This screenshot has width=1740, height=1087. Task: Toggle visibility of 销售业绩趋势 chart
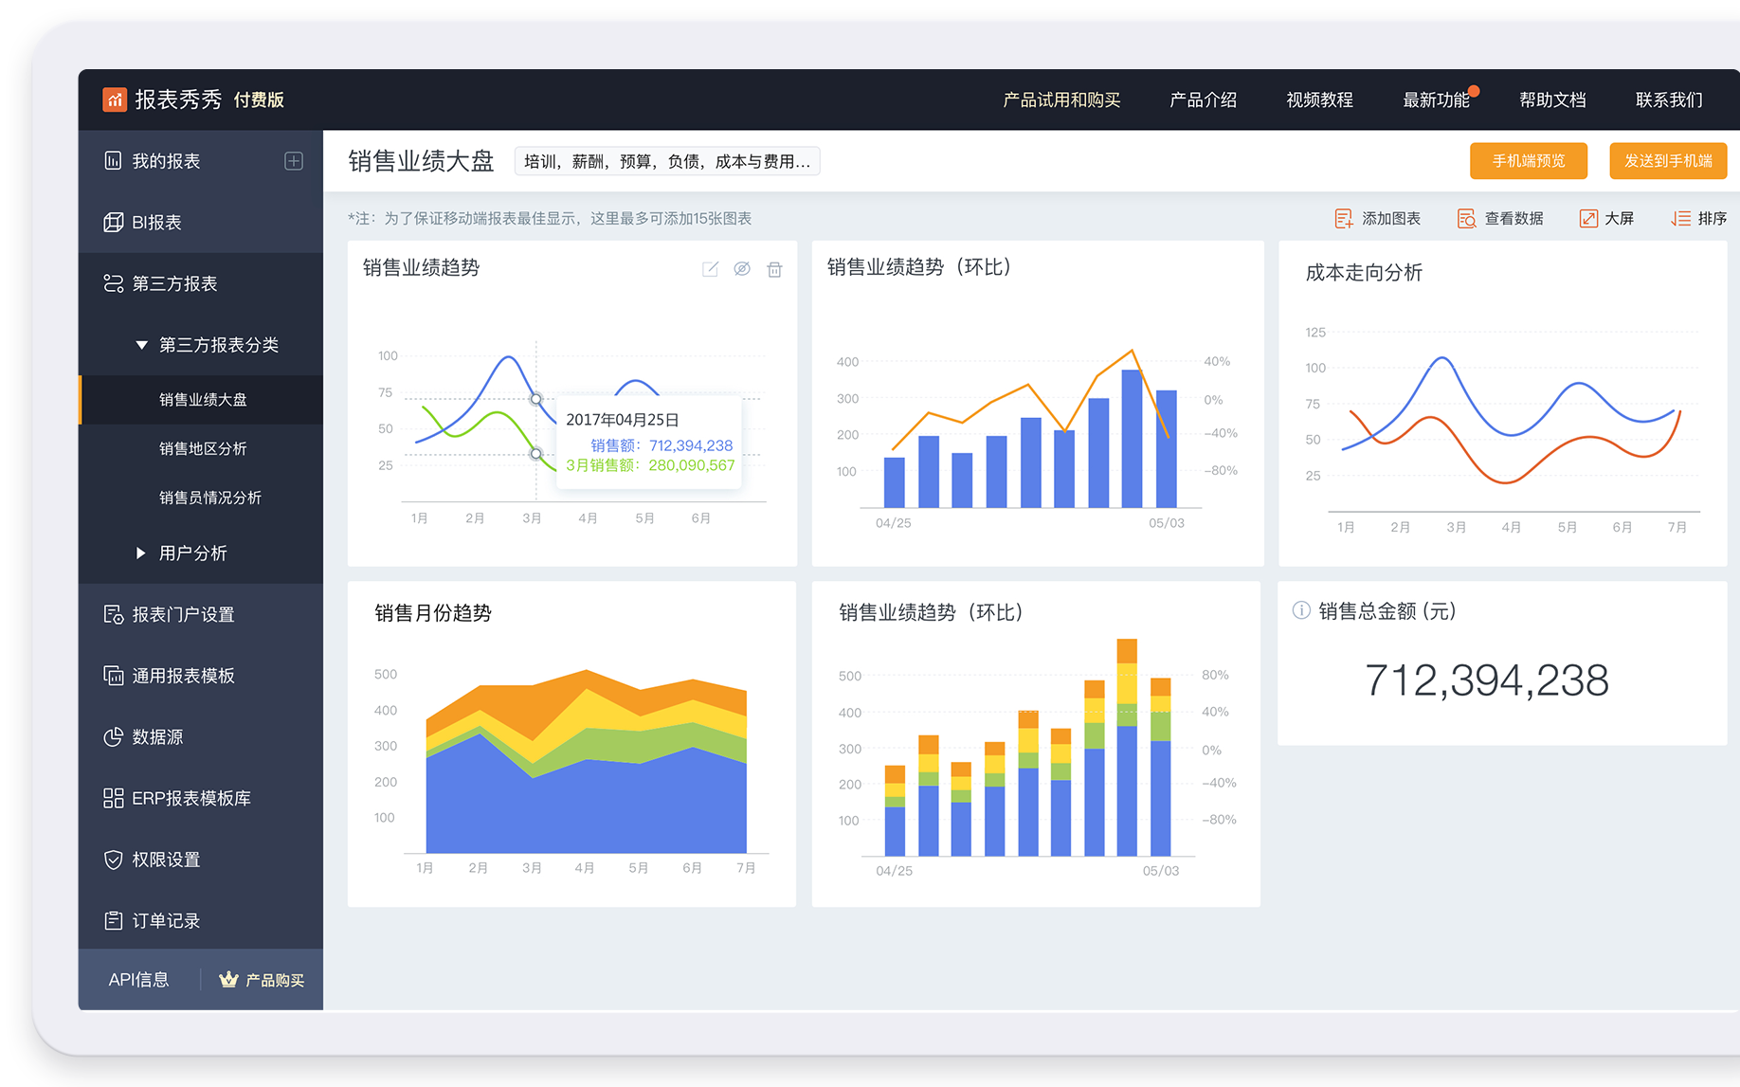click(x=742, y=269)
